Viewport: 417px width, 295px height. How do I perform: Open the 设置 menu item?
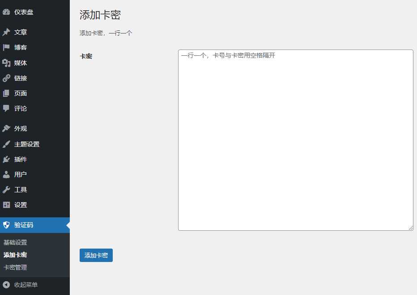point(35,205)
